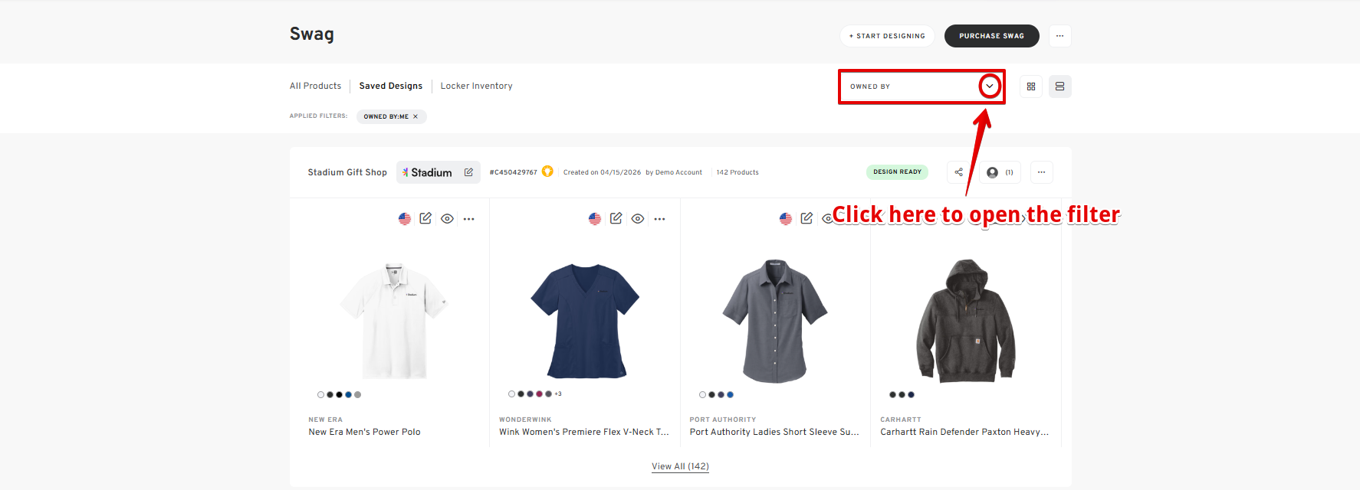Click the edit icon above New Era polo

click(425, 218)
